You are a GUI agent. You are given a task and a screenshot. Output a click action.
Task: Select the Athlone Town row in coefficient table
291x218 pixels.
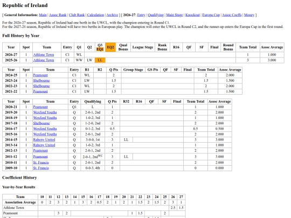pos(94,208)
